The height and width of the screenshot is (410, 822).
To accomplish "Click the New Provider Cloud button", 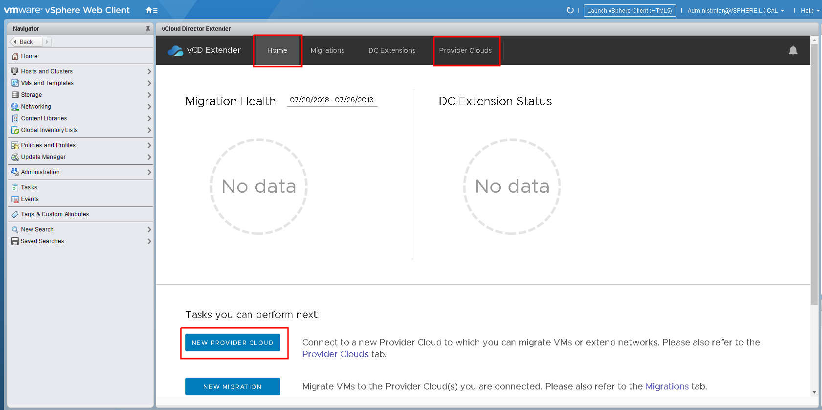I will (233, 342).
